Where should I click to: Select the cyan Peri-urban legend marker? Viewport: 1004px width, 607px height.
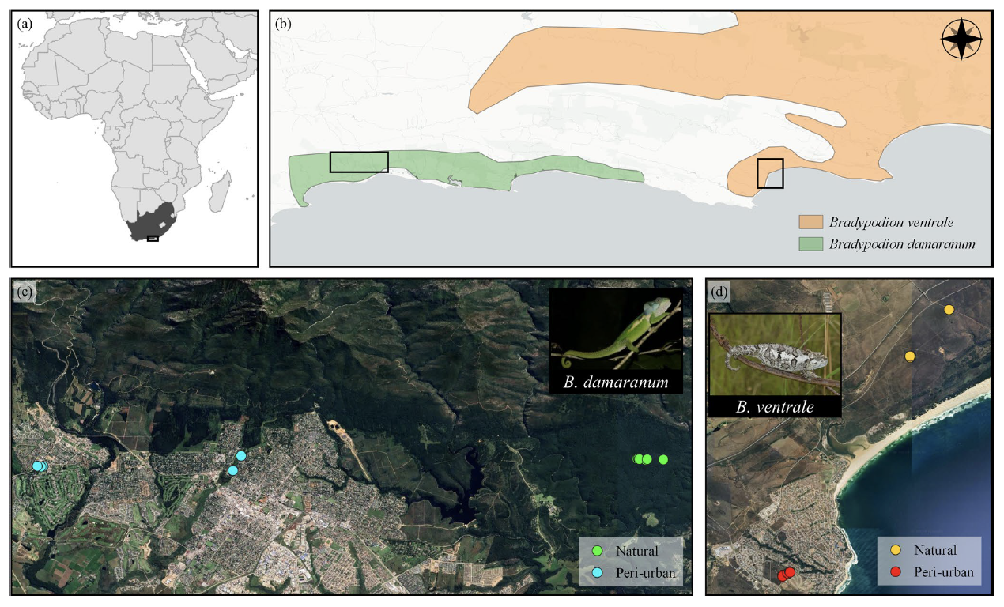pyautogui.click(x=598, y=572)
